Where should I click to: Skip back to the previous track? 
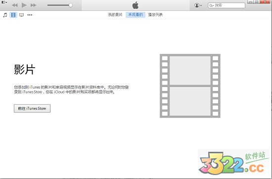[15, 5]
